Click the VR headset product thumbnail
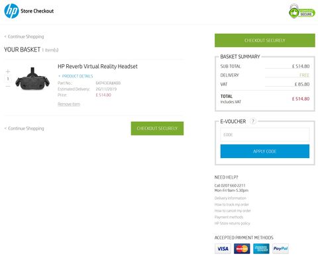Image resolution: width=318 pixels, height=256 pixels. [x=32, y=79]
